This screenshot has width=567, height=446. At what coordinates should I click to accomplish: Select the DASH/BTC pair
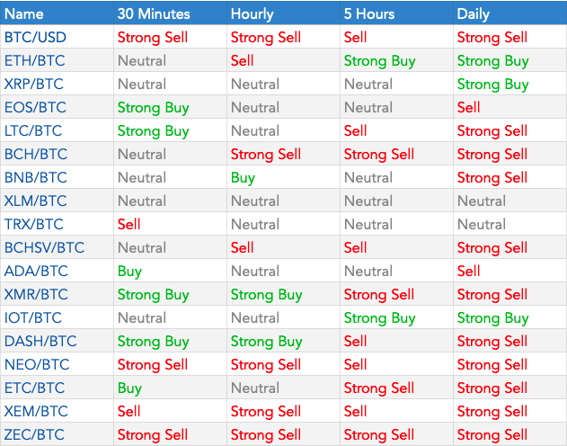click(x=40, y=341)
